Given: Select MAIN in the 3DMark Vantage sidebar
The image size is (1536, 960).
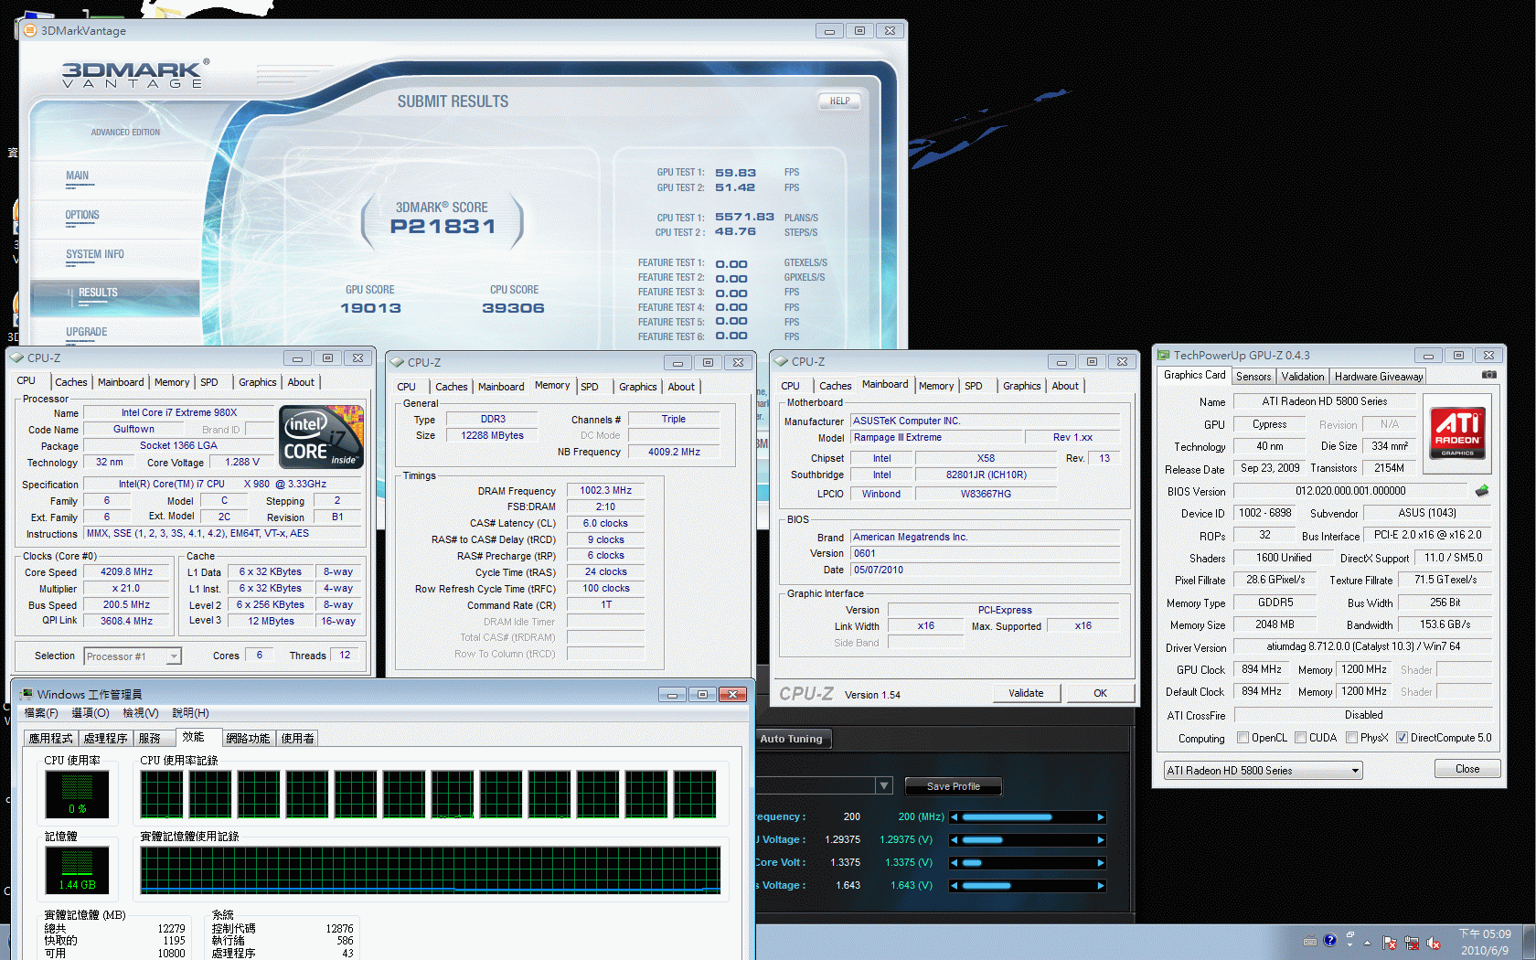Looking at the screenshot, I should [77, 176].
